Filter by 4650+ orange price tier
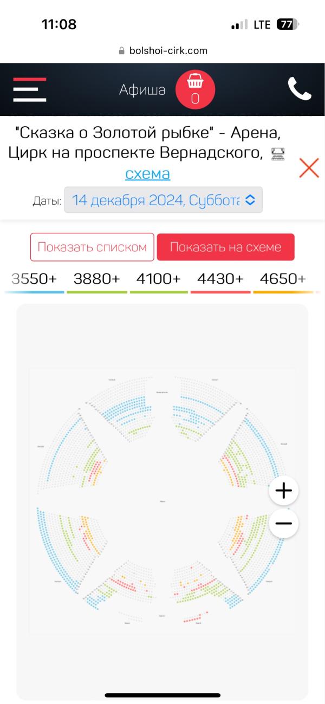This screenshot has width=325, height=704. point(283,279)
